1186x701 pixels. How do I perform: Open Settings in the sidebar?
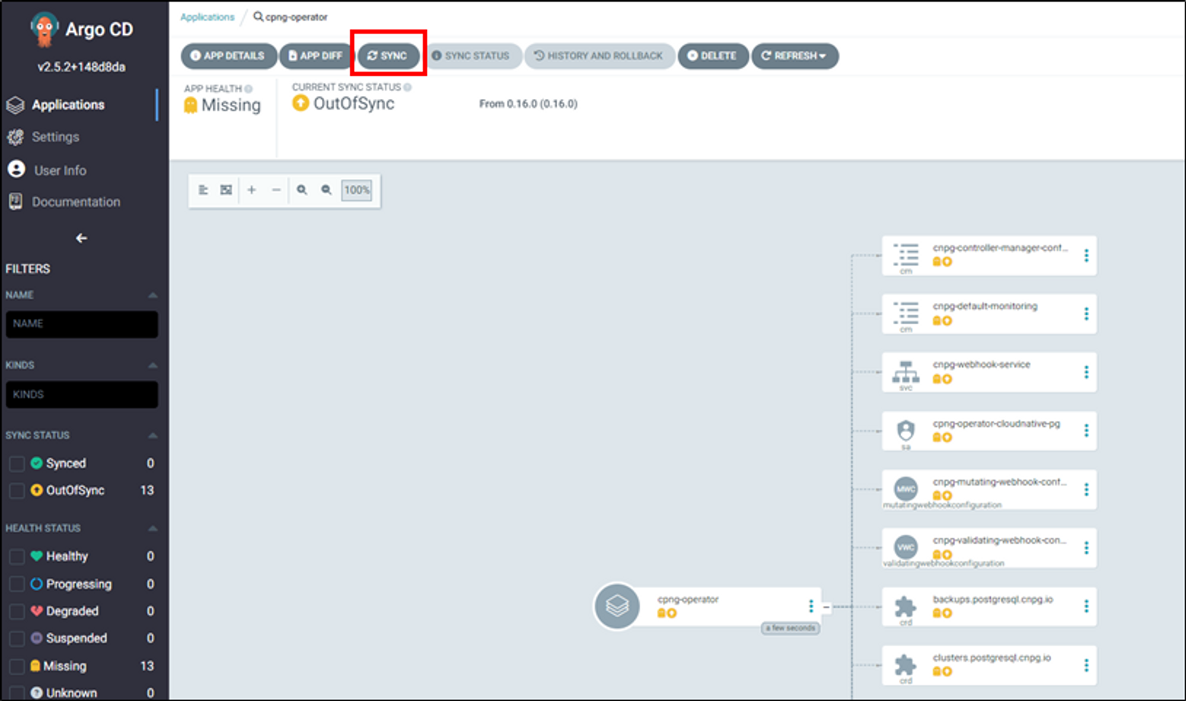click(55, 137)
